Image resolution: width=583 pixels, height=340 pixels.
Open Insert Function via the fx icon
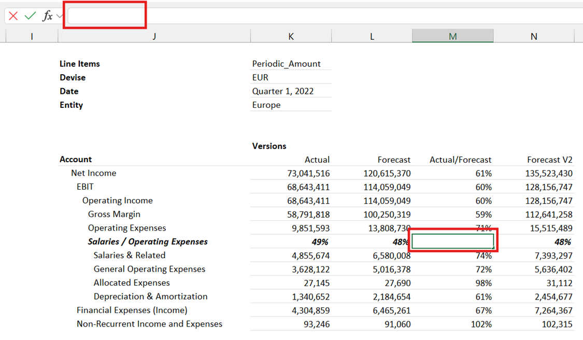(x=47, y=16)
